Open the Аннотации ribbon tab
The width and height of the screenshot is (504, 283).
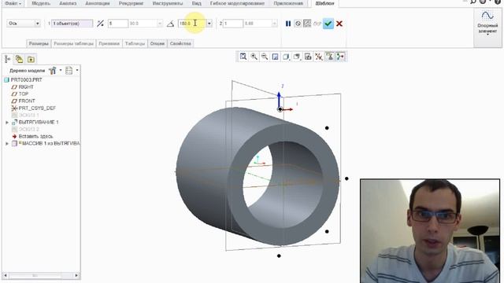(98, 3)
